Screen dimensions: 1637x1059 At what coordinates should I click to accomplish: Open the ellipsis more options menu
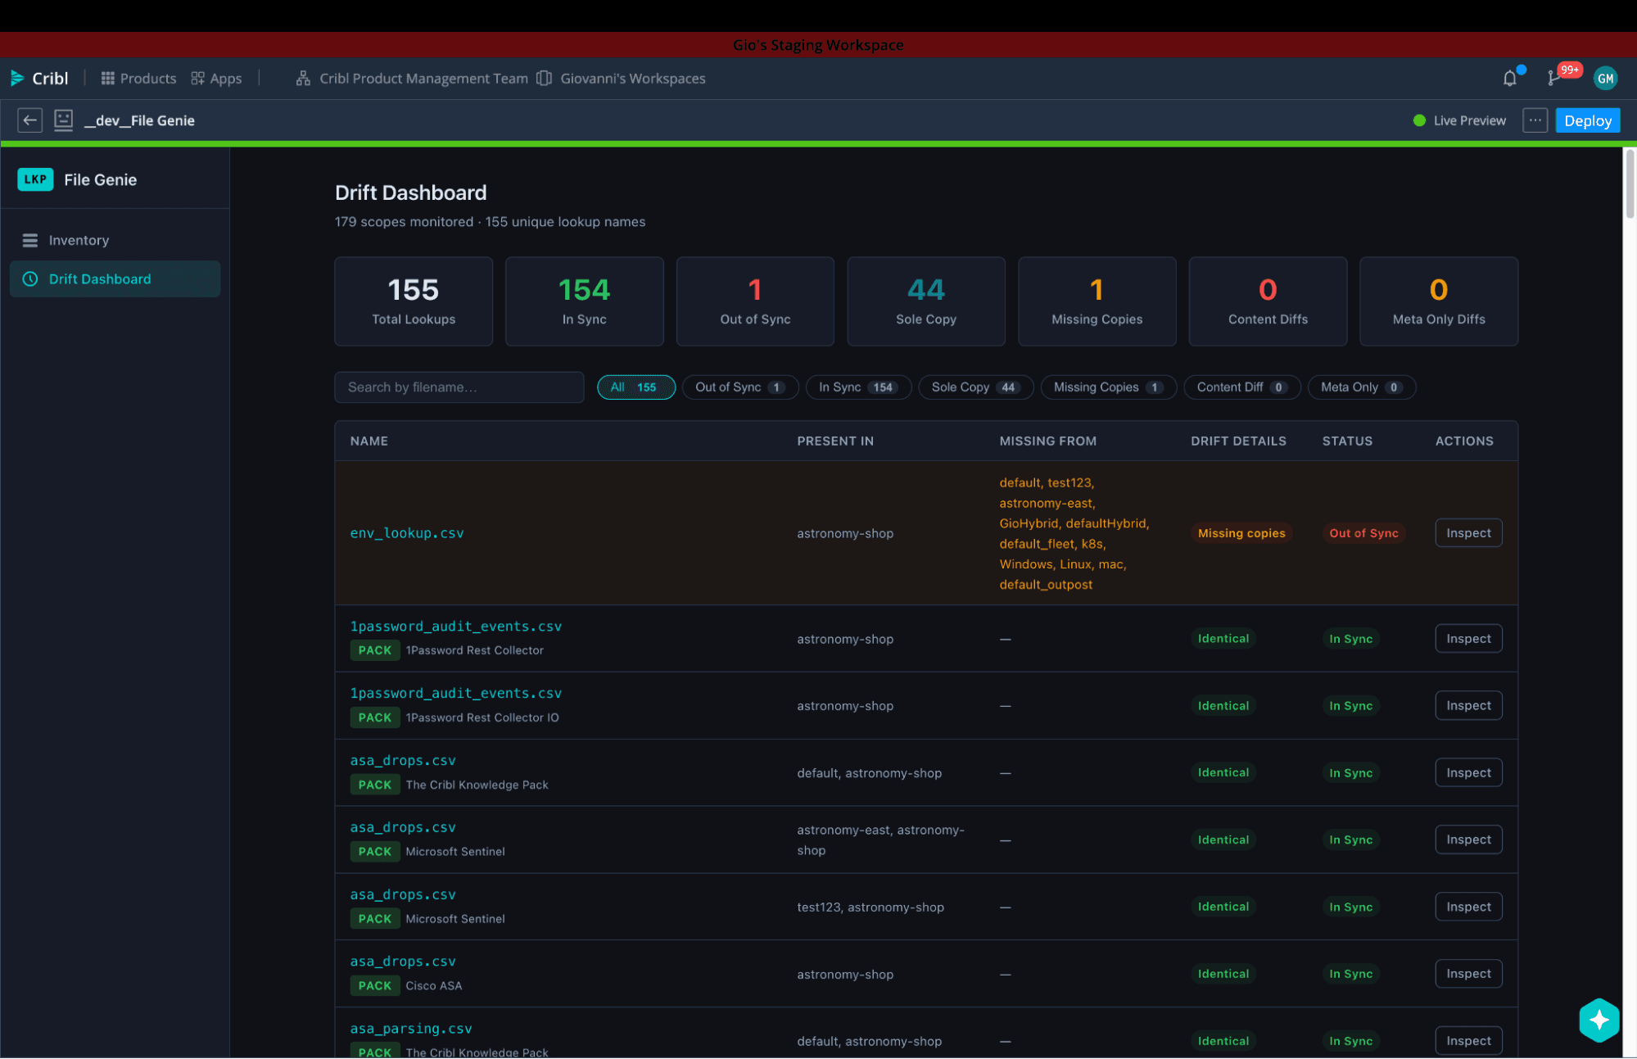[1535, 120]
